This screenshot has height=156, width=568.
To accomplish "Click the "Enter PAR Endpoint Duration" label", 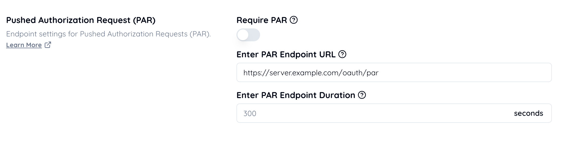I will click(x=296, y=95).
